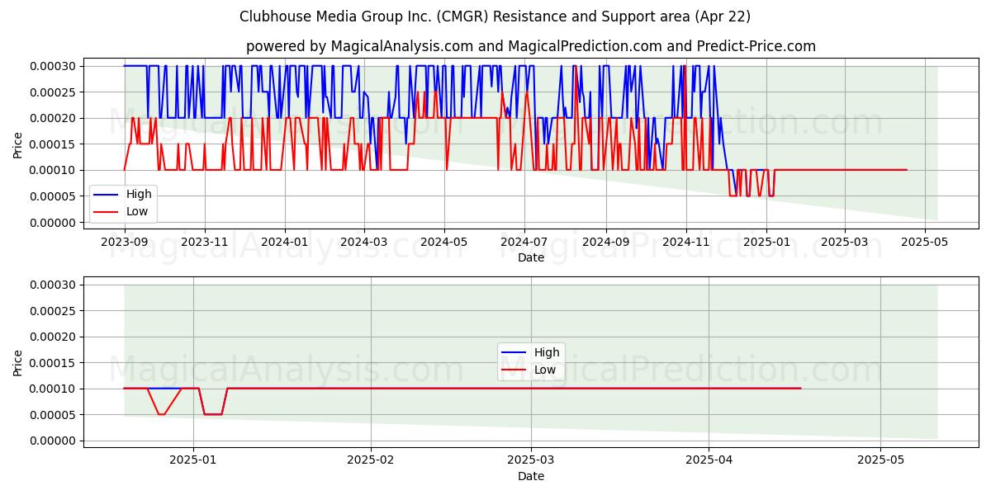
Task: Click '0.00000' price tick on the upper chart
Action: [x=53, y=223]
